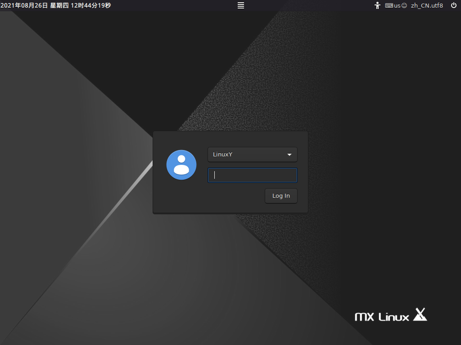Screen dimensions: 461x345
Task: Expand the LinuxY username dropdown
Action: click(x=253, y=155)
